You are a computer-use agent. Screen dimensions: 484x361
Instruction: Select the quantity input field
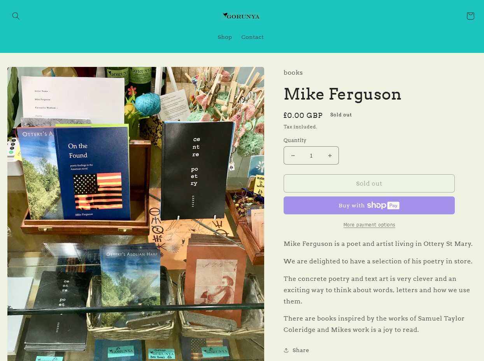coord(311,156)
